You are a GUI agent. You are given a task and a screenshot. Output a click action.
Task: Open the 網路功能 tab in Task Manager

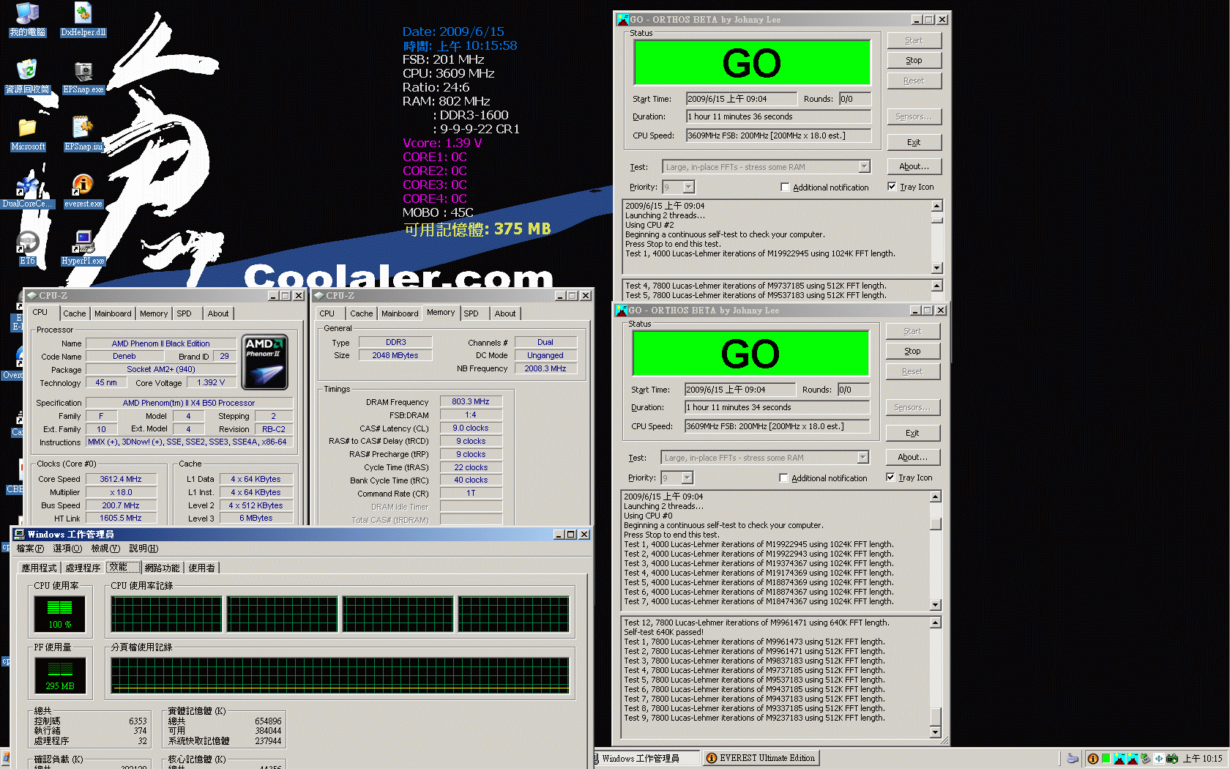162,568
